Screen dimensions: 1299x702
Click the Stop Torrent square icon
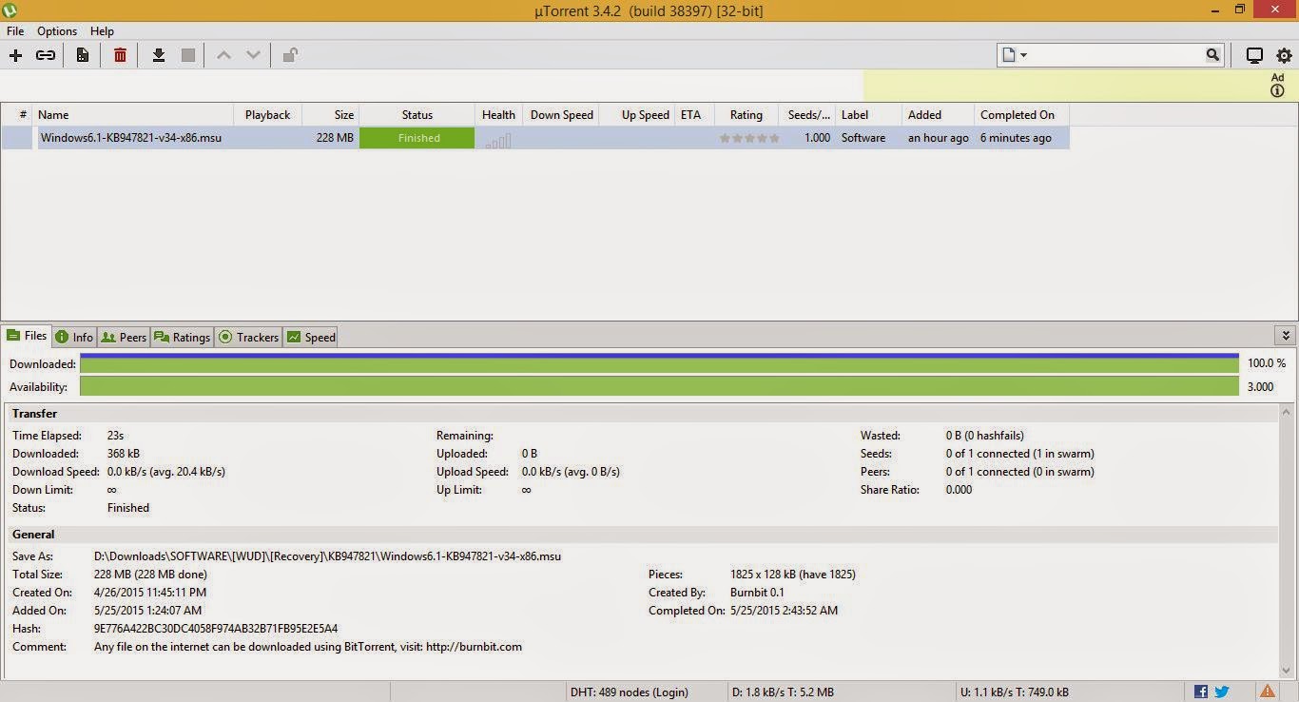(188, 55)
